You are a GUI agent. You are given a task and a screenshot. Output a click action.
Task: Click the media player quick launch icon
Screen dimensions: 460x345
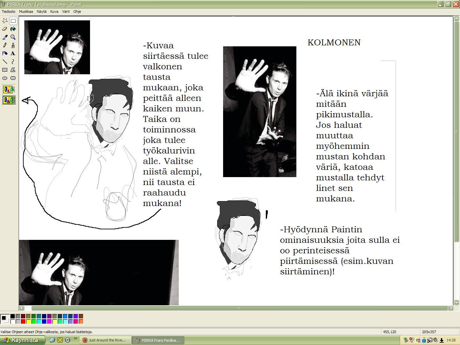[x=67, y=340]
